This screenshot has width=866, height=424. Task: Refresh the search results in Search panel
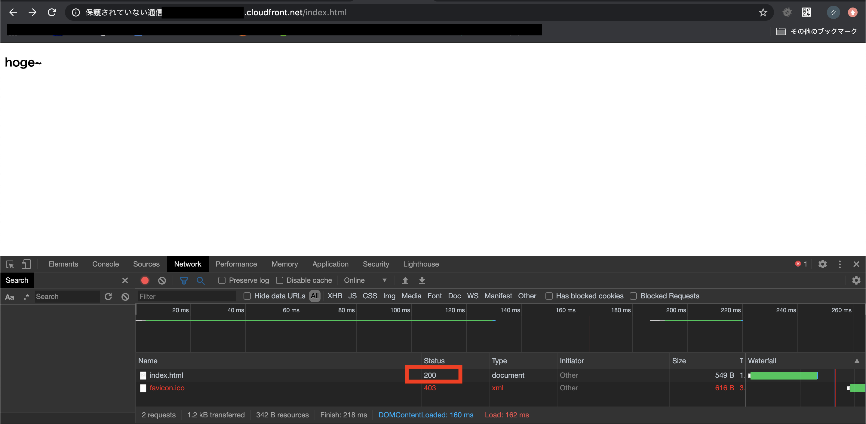click(108, 296)
